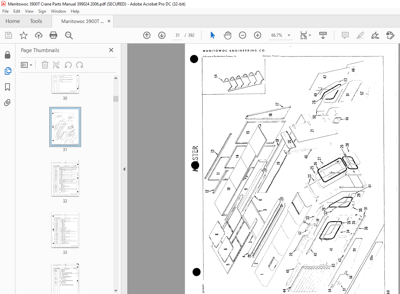Click the Fit page width tool
400x294 pixels.
coord(303,35)
